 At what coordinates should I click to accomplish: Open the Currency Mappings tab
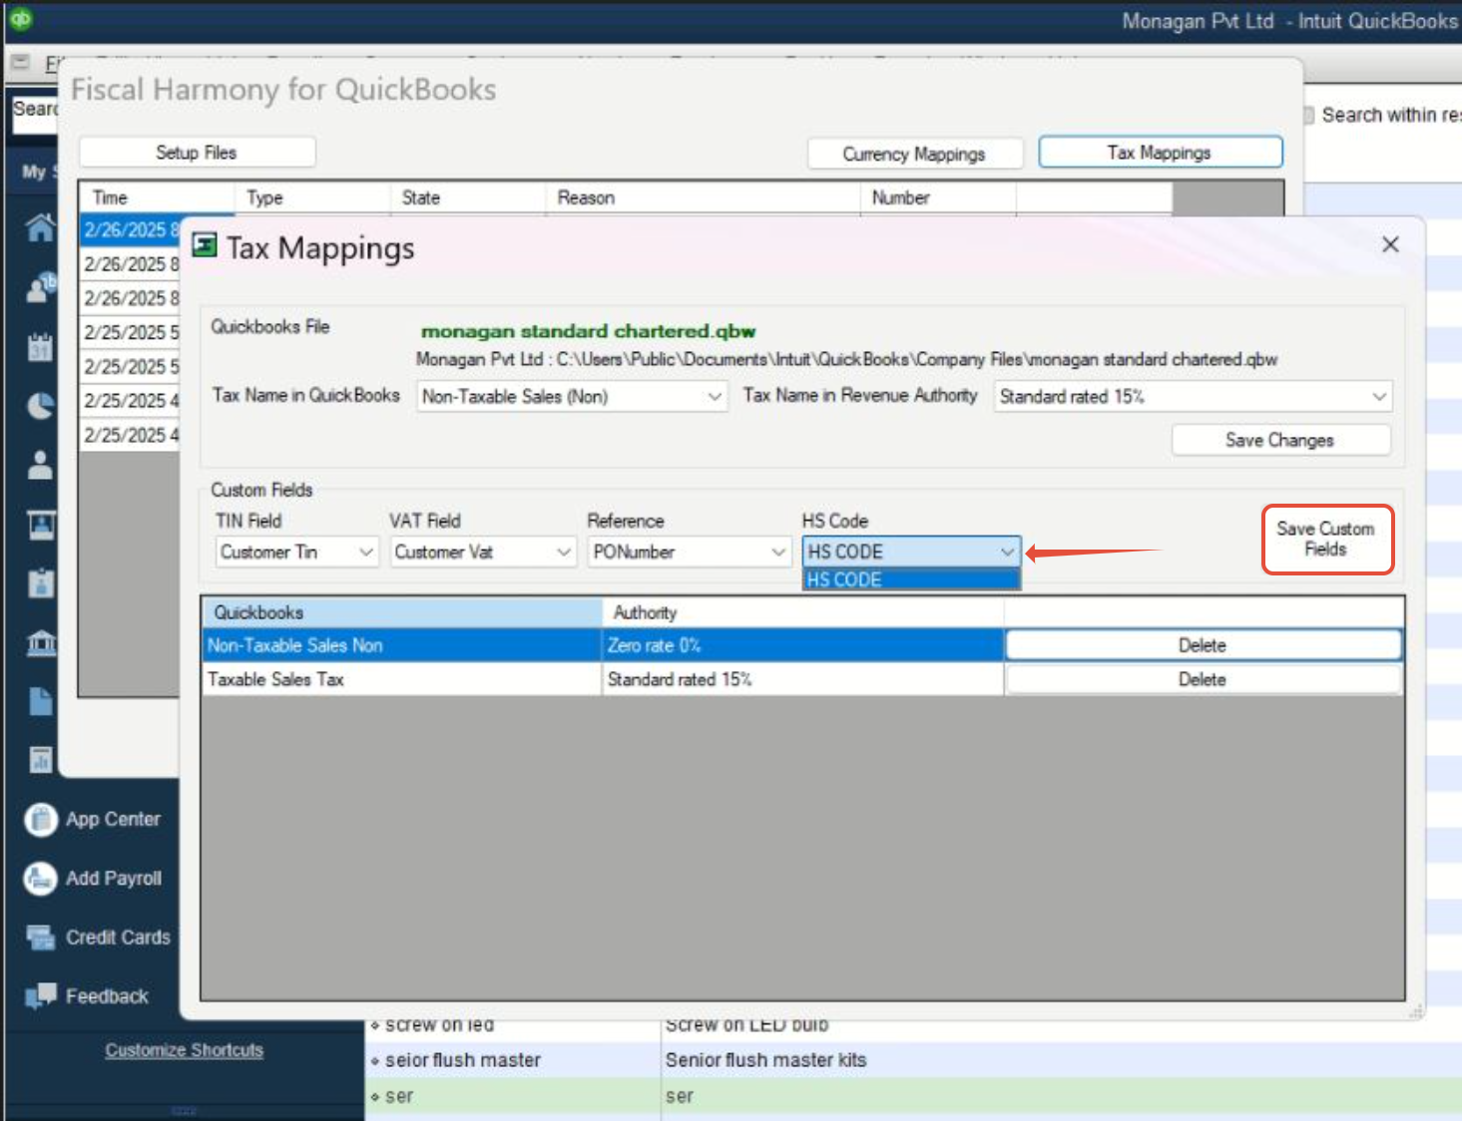pyautogui.click(x=915, y=154)
